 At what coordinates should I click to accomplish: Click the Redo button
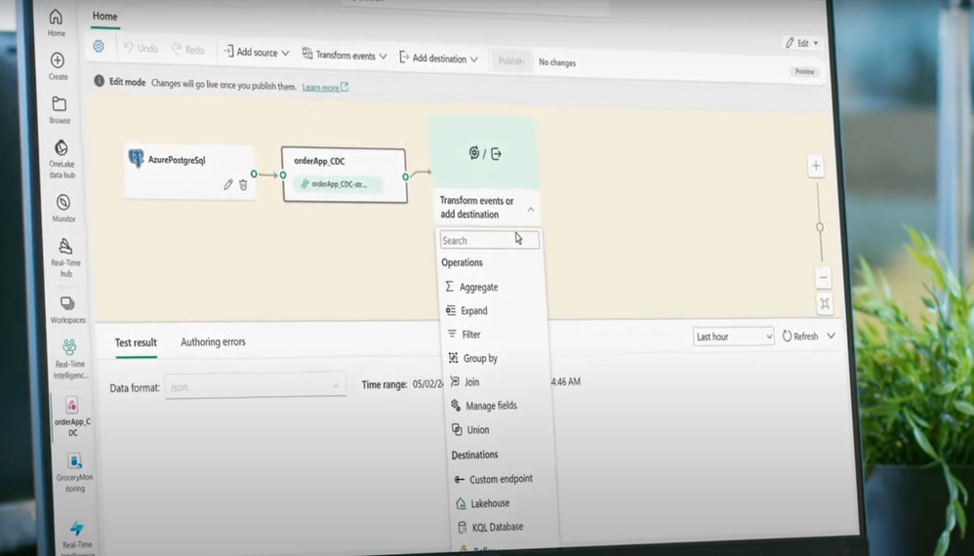188,50
